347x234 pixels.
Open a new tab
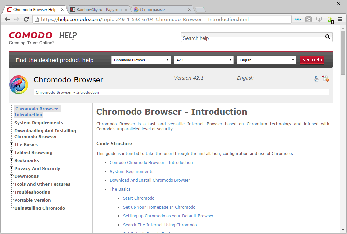pyautogui.click(x=200, y=10)
